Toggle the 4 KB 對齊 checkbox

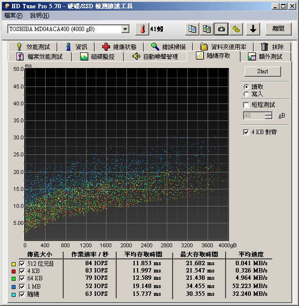246,132
